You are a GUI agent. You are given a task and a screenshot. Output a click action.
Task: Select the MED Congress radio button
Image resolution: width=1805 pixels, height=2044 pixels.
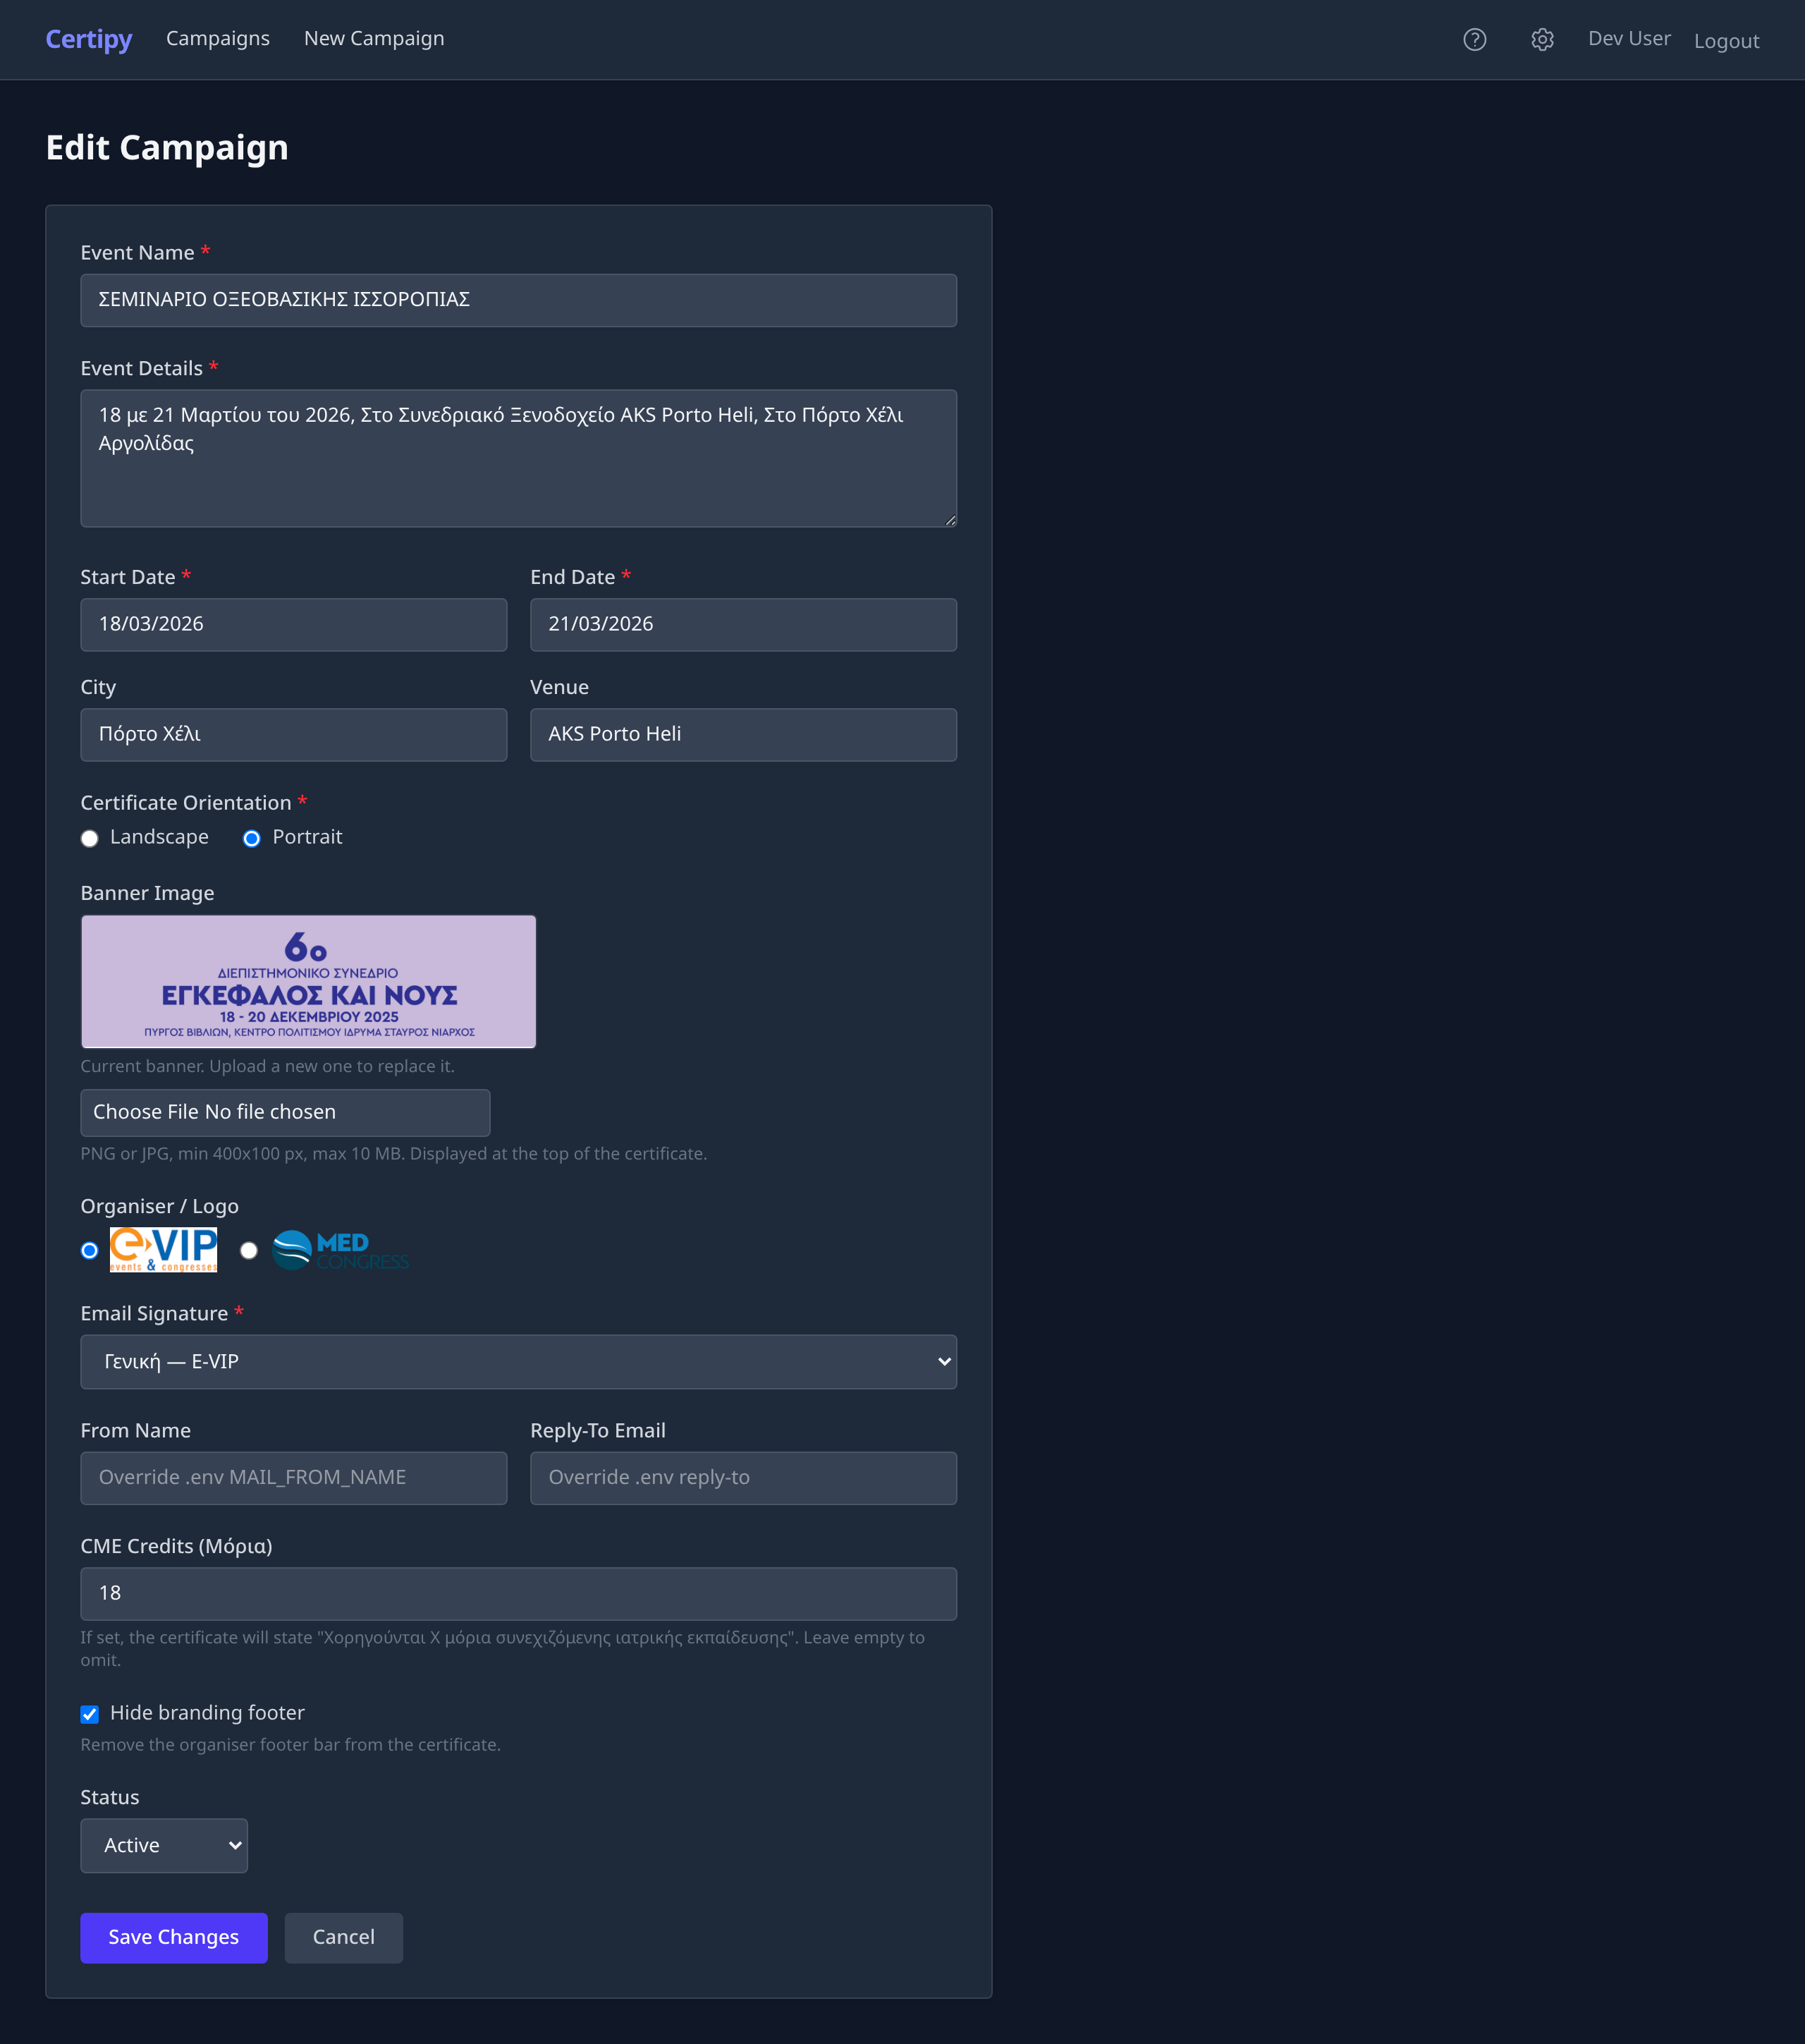pos(249,1250)
